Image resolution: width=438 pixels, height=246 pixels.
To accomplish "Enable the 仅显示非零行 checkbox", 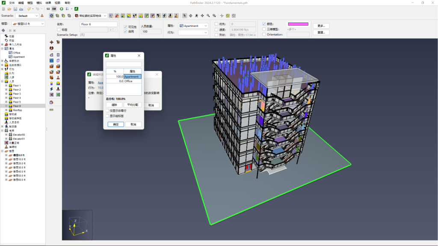I will (107, 111).
